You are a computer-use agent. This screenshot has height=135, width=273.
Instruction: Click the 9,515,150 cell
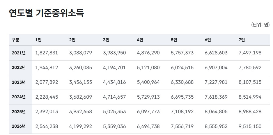tap(250, 126)
